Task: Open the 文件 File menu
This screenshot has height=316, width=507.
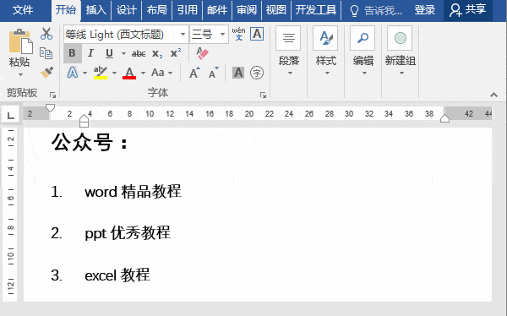Action: point(23,9)
